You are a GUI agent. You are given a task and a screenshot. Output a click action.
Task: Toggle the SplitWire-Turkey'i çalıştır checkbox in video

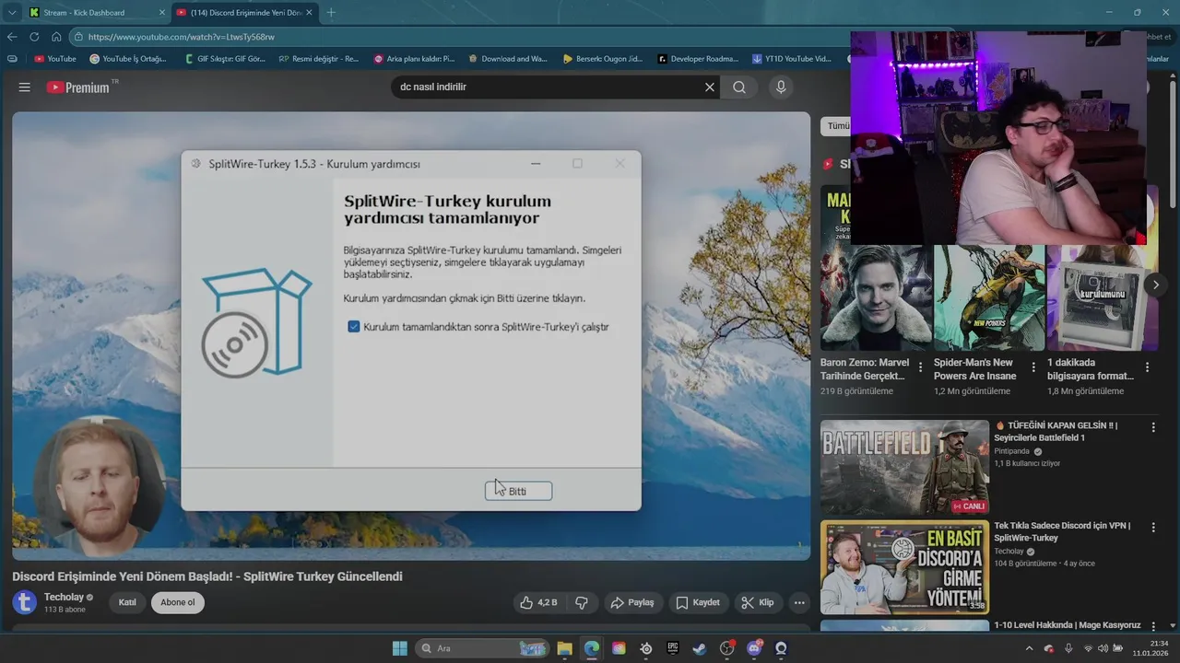(354, 327)
